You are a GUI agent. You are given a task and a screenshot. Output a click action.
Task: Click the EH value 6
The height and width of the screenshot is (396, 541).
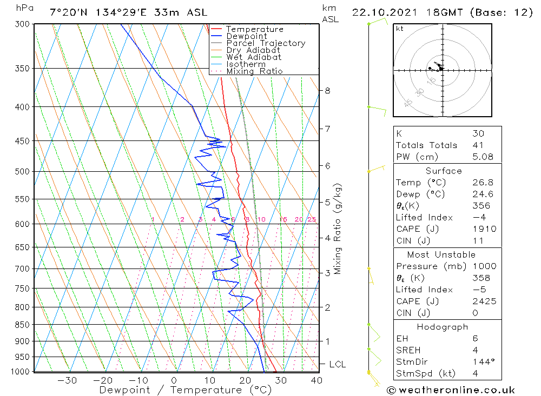(x=476, y=338)
